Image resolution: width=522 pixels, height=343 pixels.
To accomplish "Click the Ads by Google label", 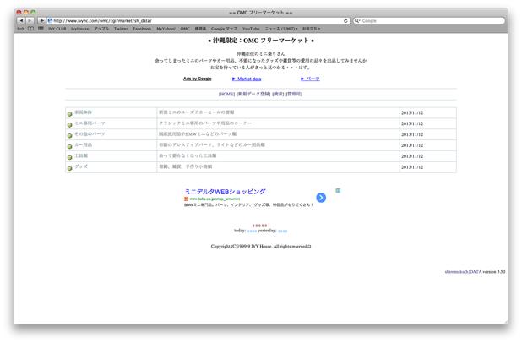I will coord(198,79).
